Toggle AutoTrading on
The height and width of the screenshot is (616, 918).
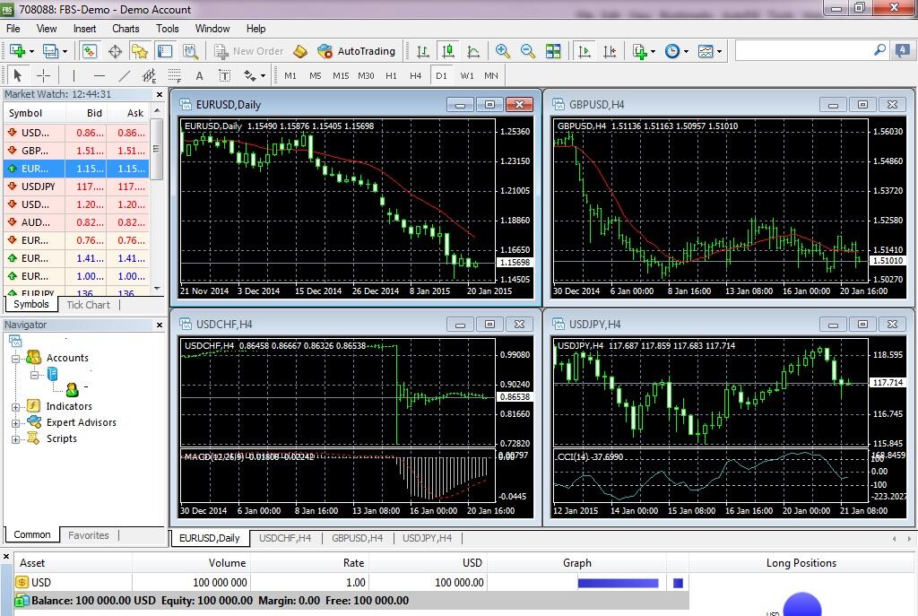point(357,51)
